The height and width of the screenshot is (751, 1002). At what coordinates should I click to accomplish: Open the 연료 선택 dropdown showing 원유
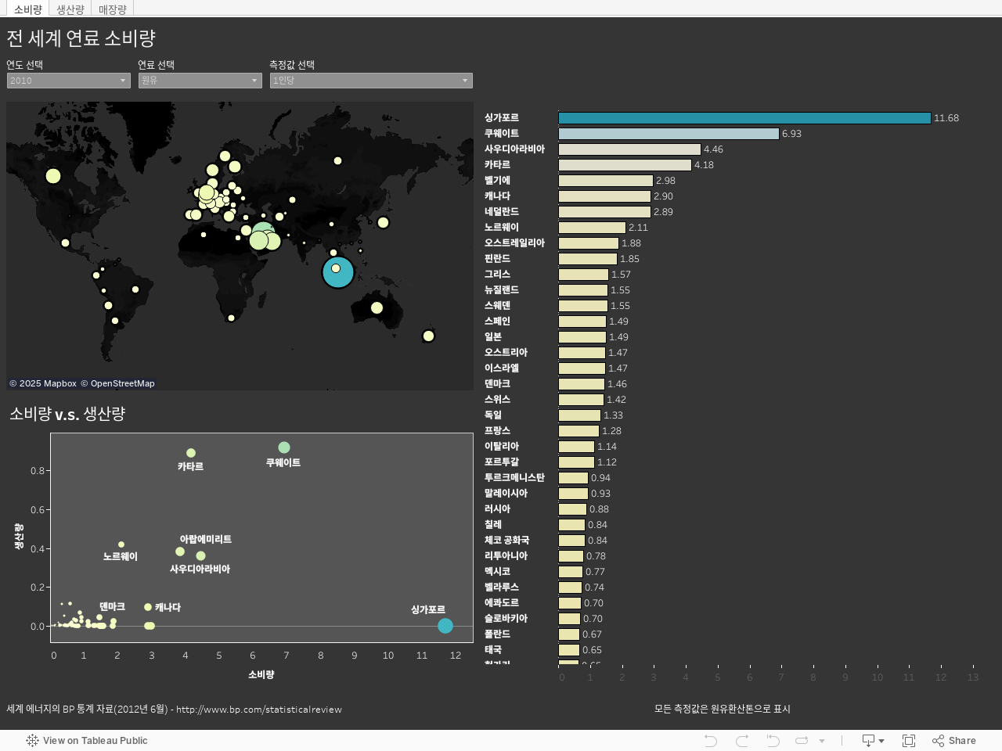[x=200, y=81]
